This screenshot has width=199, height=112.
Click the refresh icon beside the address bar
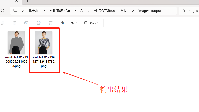point(3,11)
